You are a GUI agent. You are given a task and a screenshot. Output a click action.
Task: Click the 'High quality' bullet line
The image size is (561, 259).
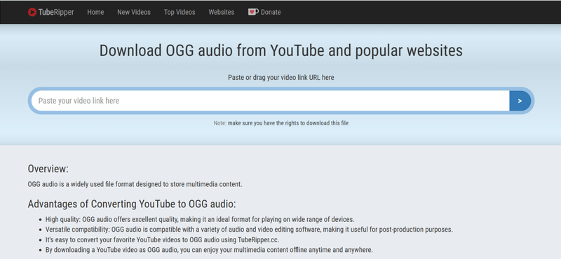(200, 219)
